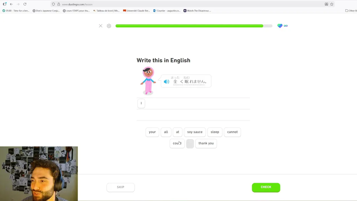Viewport: 357px width, 201px height.
Task: Select the word tile "at"
Action: (x=178, y=132)
